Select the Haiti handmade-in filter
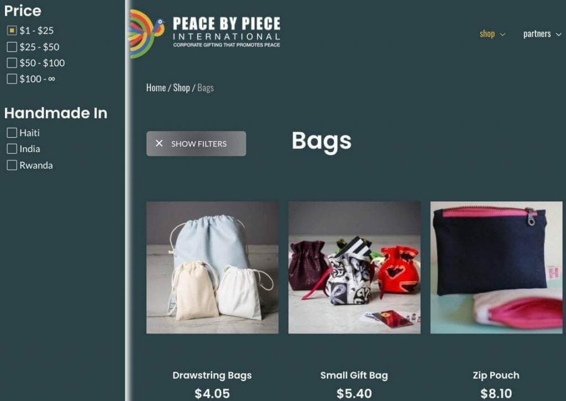The width and height of the screenshot is (566, 401). (12, 133)
